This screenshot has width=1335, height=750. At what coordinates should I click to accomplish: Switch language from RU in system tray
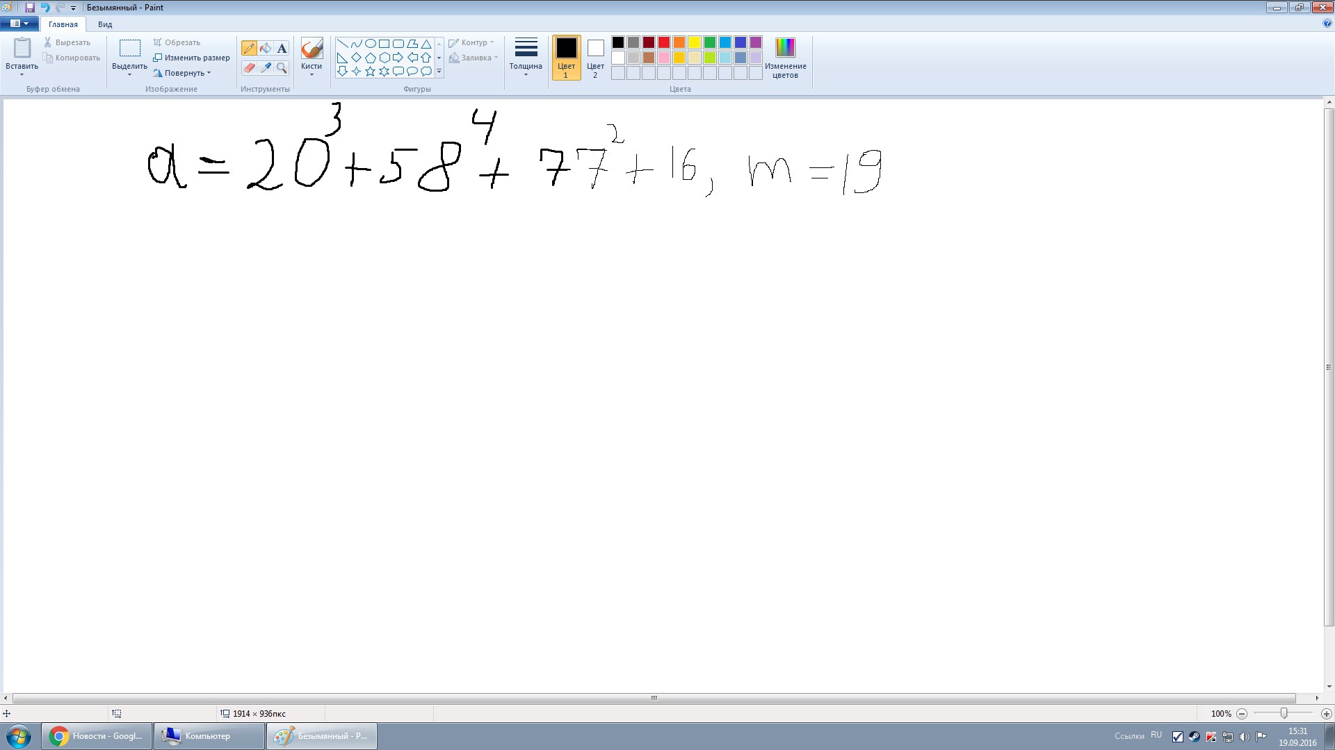[1156, 735]
